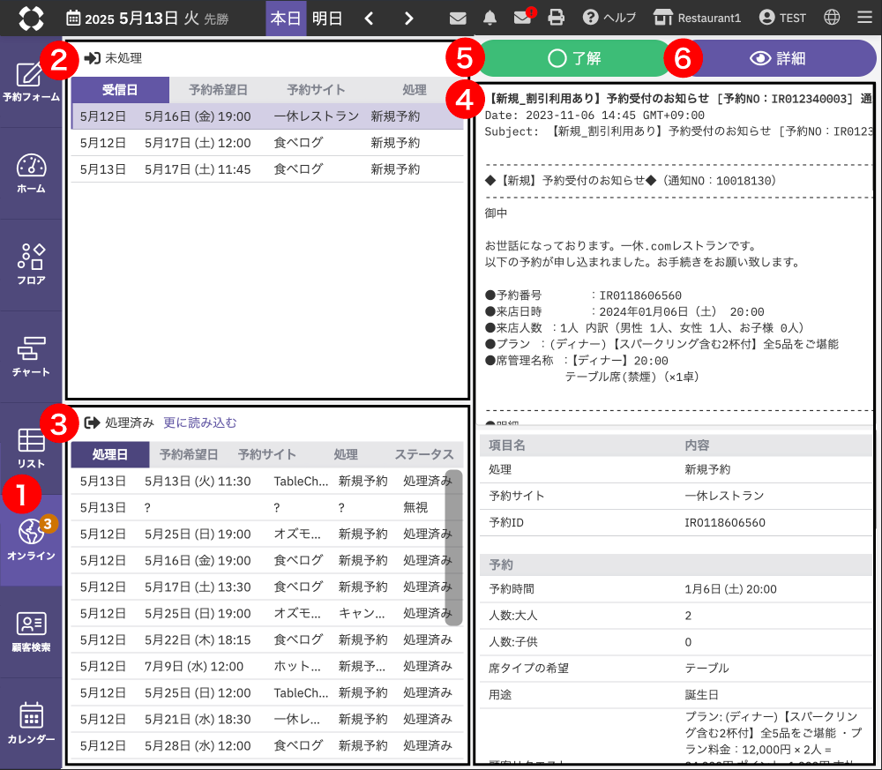Viewport: 882px width, 770px height.
Task: Select processed row 5月22日 (木) 18:15
Action: tap(267, 639)
